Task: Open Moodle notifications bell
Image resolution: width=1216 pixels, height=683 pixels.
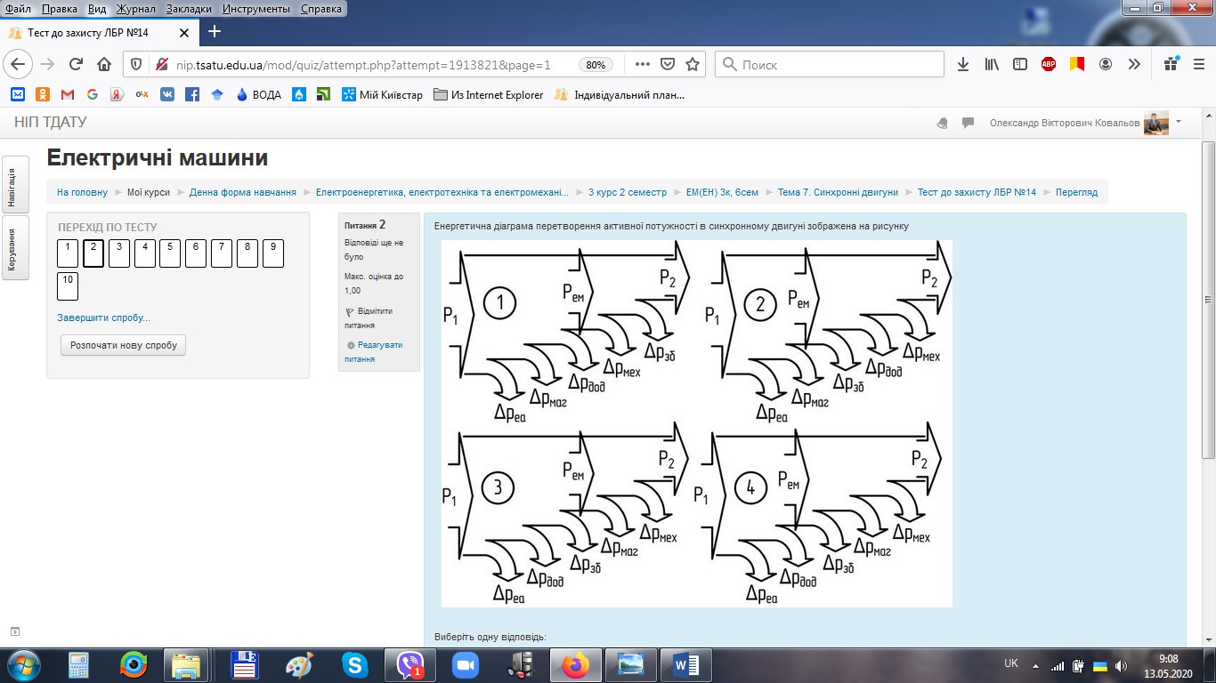Action: (x=943, y=124)
